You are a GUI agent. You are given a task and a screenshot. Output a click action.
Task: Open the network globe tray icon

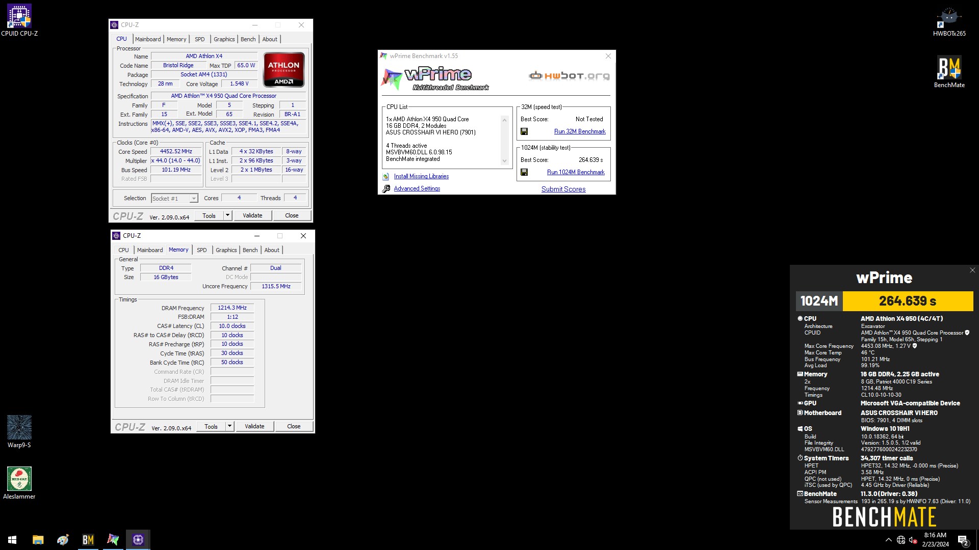(x=901, y=540)
